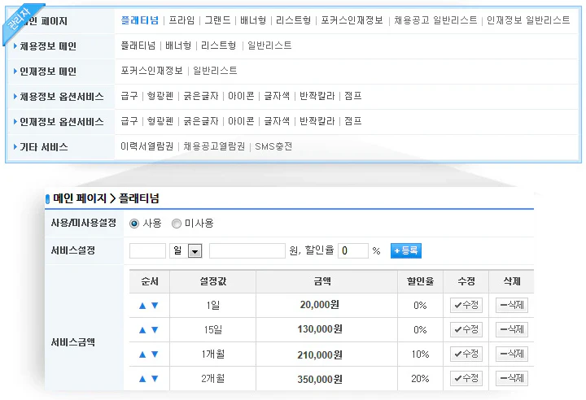
Task: Open 리스트형 in the 메인 페이지 row
Action: click(x=293, y=20)
